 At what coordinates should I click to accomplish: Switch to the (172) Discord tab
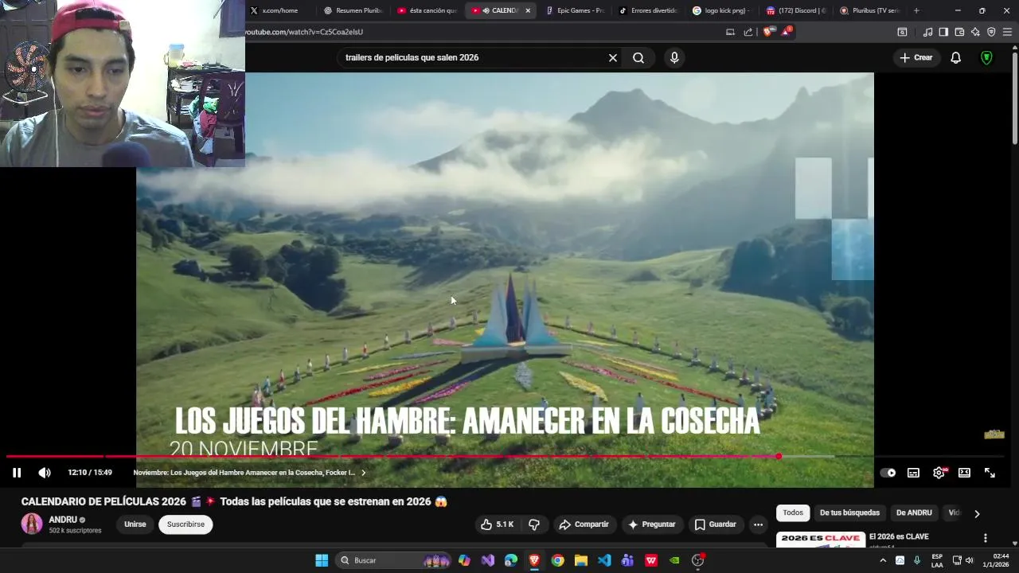point(795,10)
